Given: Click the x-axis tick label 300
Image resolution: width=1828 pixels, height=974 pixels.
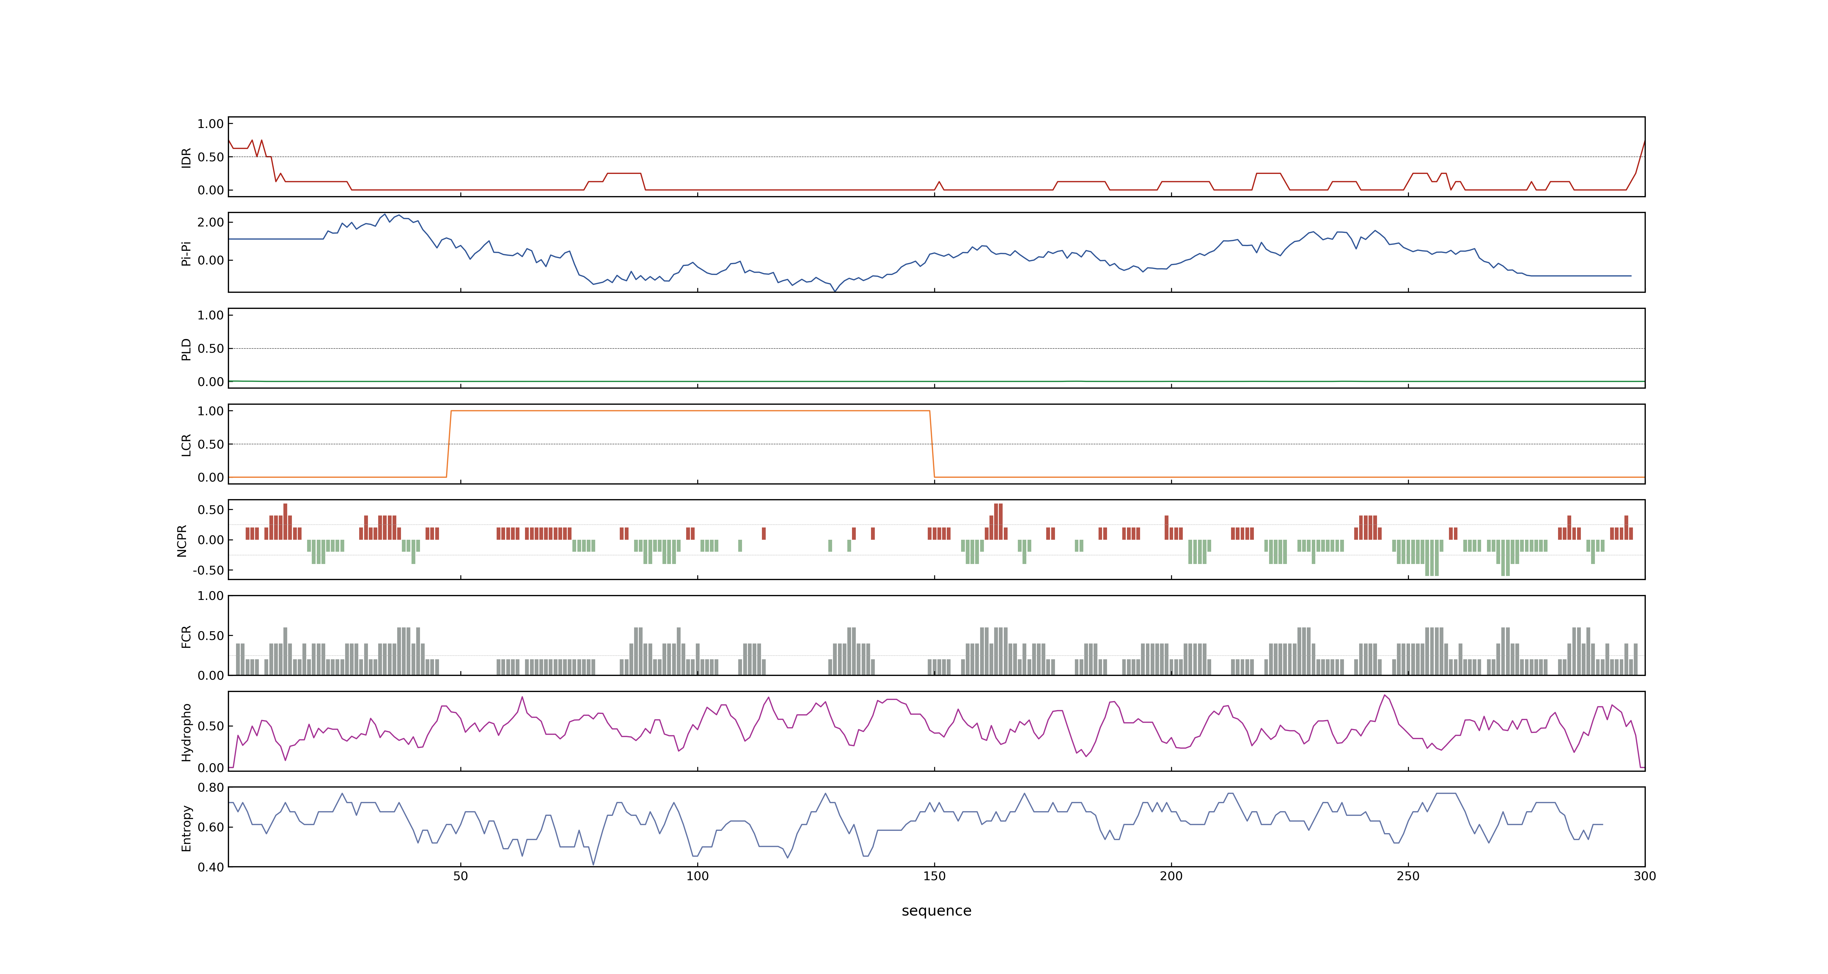Looking at the screenshot, I should coord(1645,876).
